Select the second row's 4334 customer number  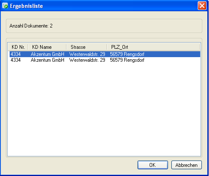(x=15, y=60)
